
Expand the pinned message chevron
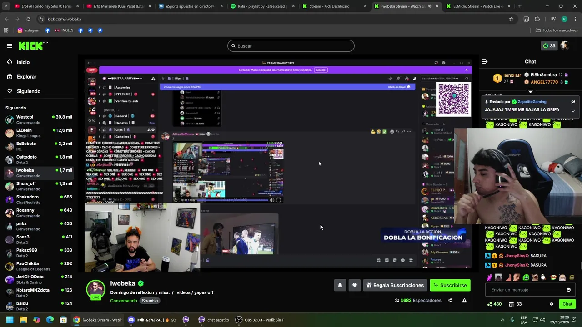[573, 111]
